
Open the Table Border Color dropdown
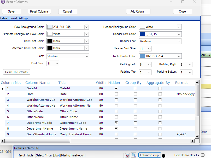pos(179,56)
